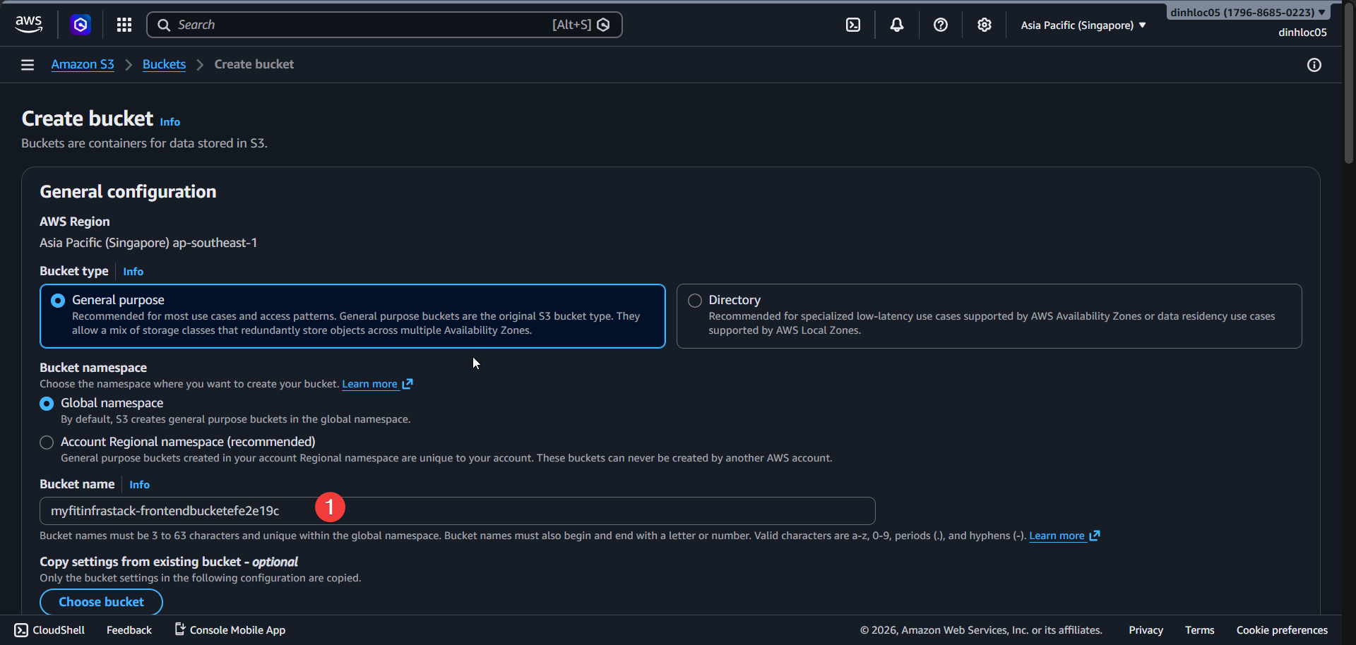Open Console Mobile App from the footer
Viewport: 1356px width, 645px height.
tap(237, 629)
